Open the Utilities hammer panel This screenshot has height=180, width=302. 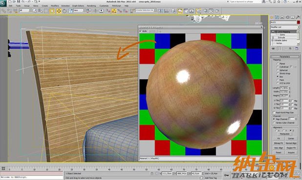[298, 17]
